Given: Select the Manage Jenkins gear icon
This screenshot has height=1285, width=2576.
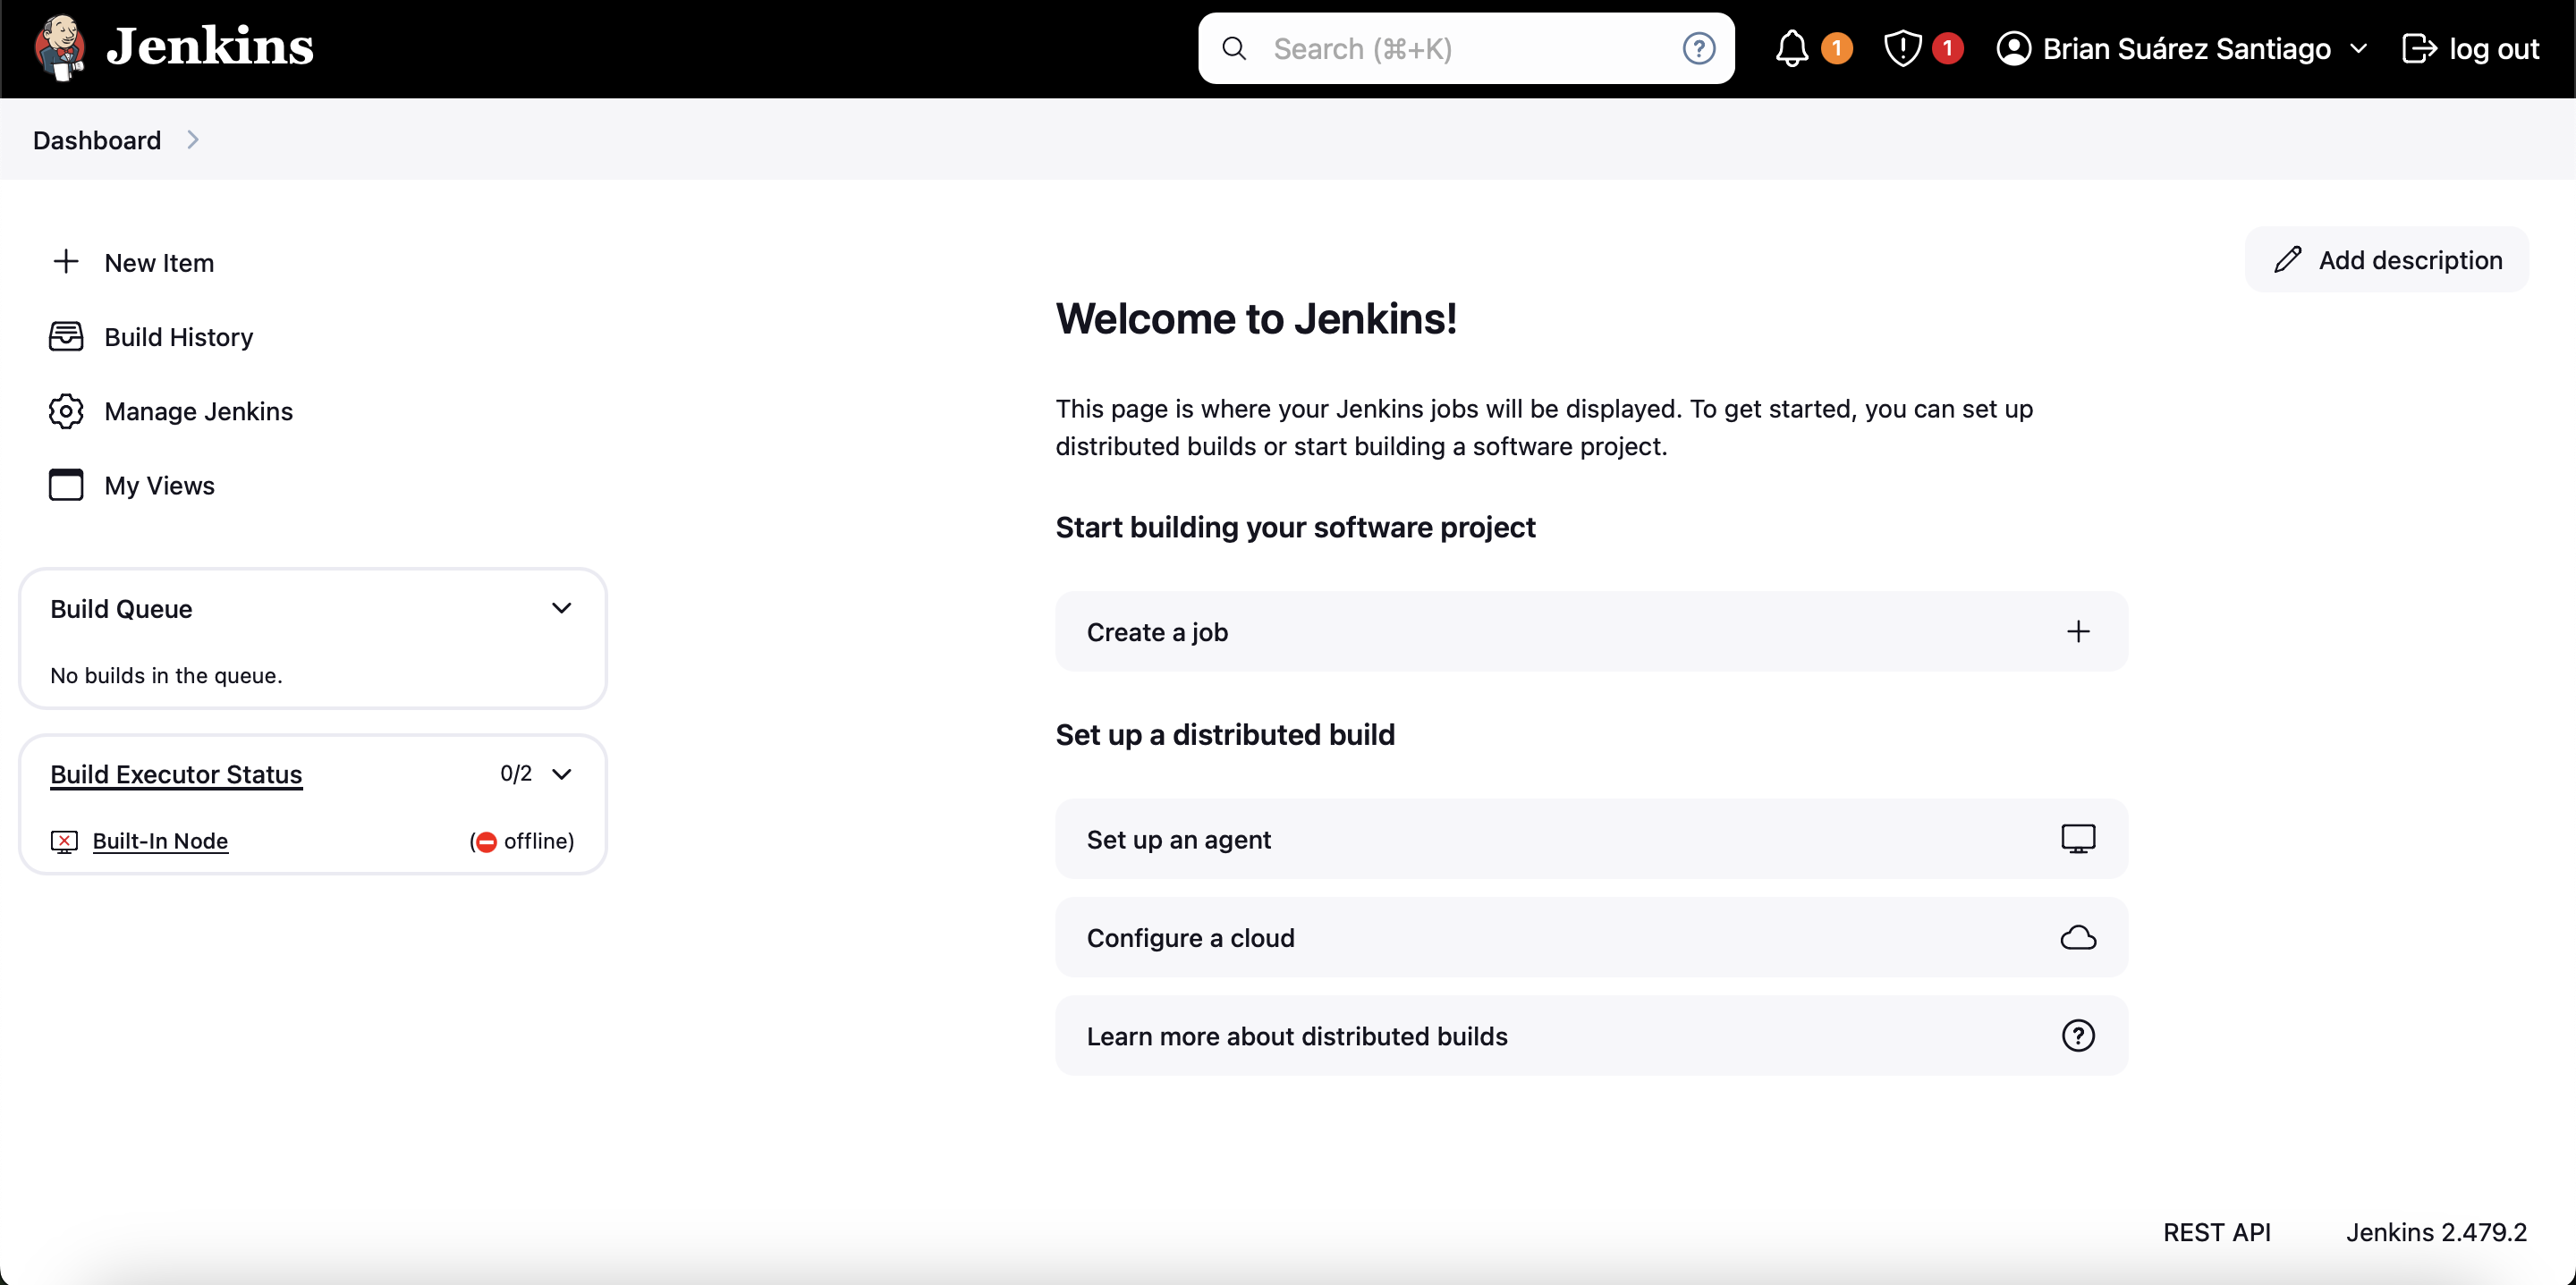Looking at the screenshot, I should (65, 411).
